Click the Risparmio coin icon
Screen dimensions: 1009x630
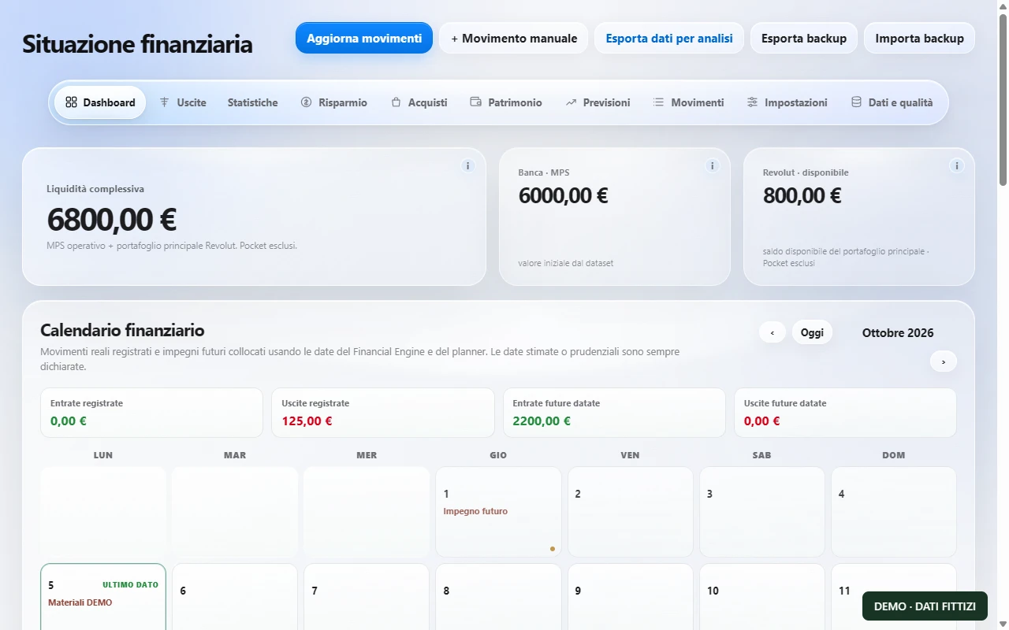pyautogui.click(x=307, y=102)
